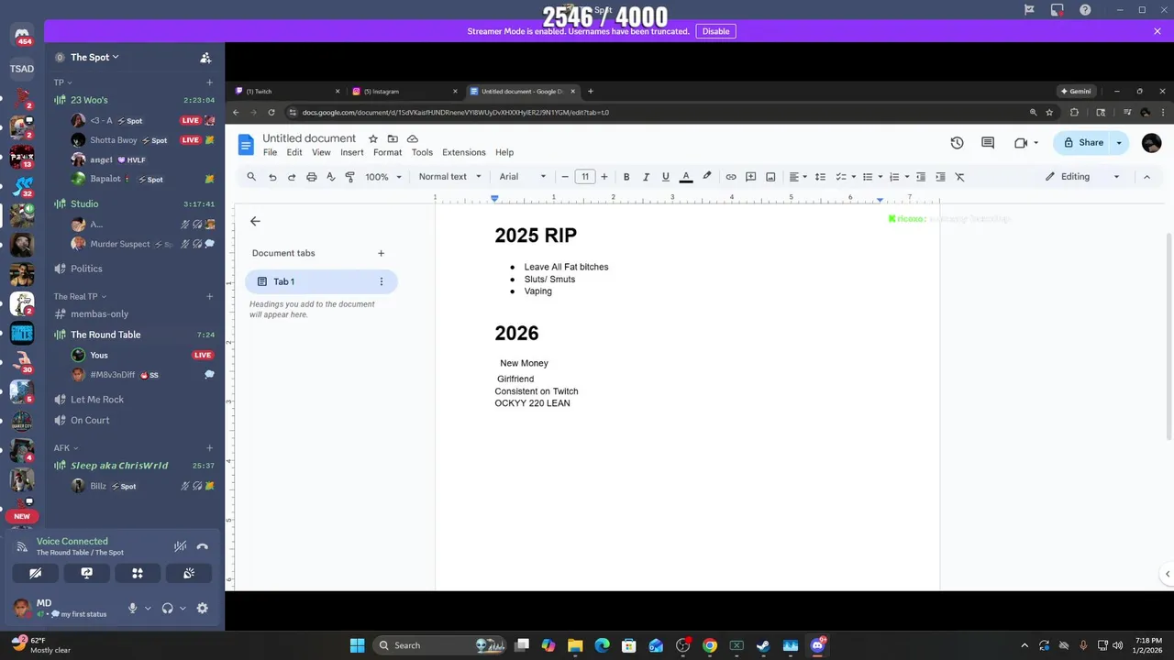The height and width of the screenshot is (660, 1174).
Task: Click the Share button
Action: (x=1082, y=143)
